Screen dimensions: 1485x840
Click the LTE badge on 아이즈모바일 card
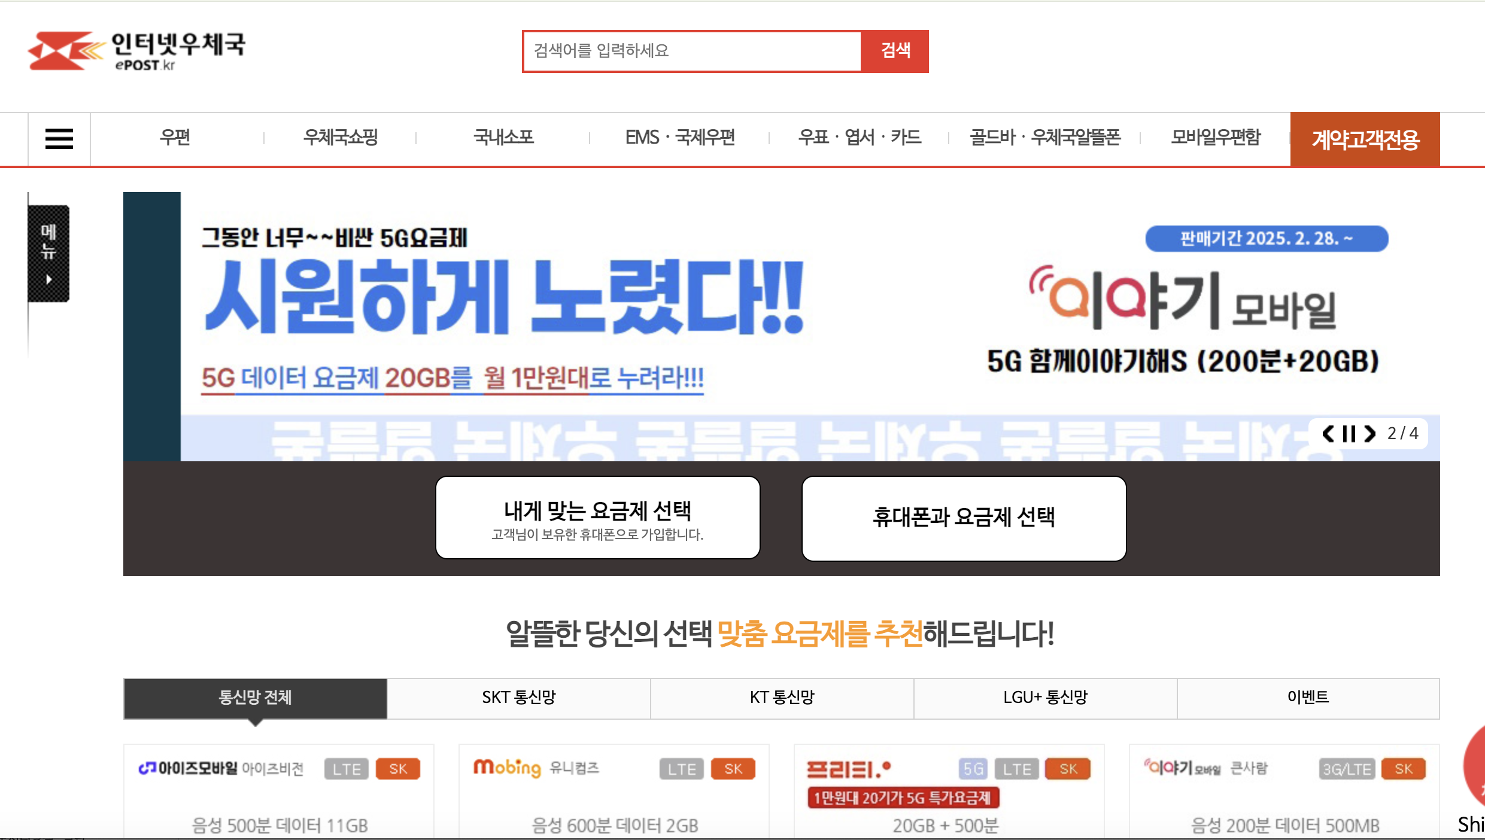point(347,769)
